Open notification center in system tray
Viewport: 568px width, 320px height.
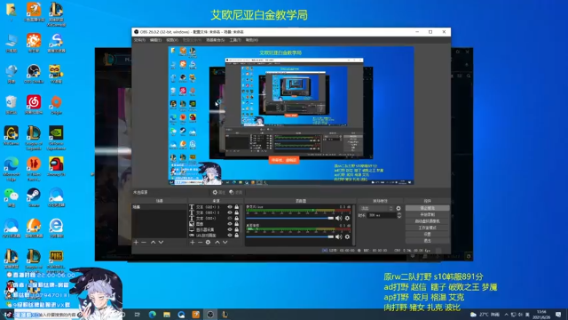tap(558, 314)
